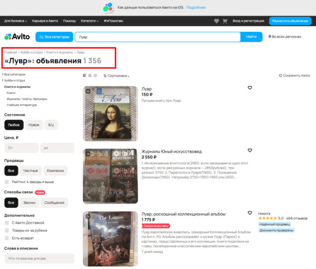The width and height of the screenshot is (316, 269).
Task: Open the Сортировка dropdown
Action: coord(117,76)
